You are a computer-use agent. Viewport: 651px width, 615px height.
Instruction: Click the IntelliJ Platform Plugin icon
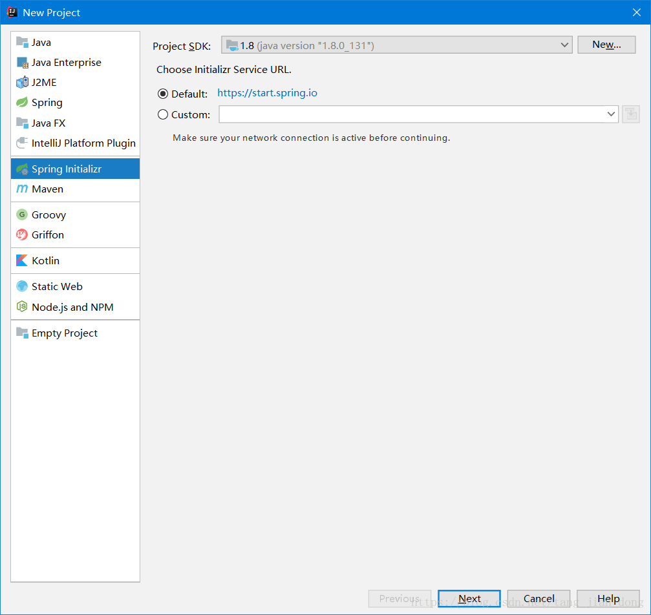[22, 143]
